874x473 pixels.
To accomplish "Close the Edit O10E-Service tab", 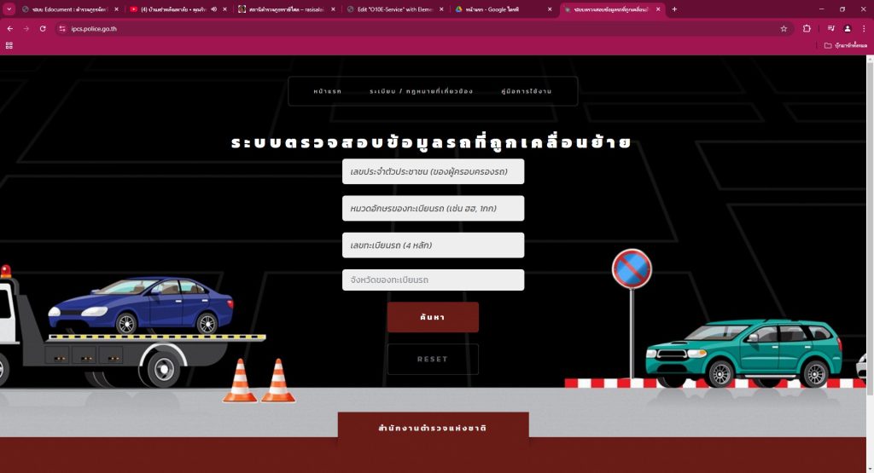I will (441, 9).
